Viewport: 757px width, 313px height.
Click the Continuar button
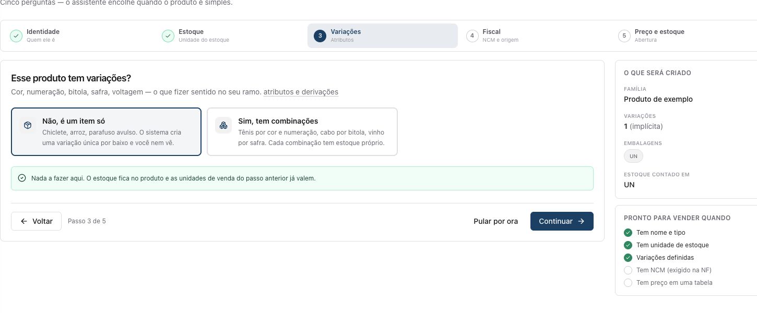(x=562, y=221)
